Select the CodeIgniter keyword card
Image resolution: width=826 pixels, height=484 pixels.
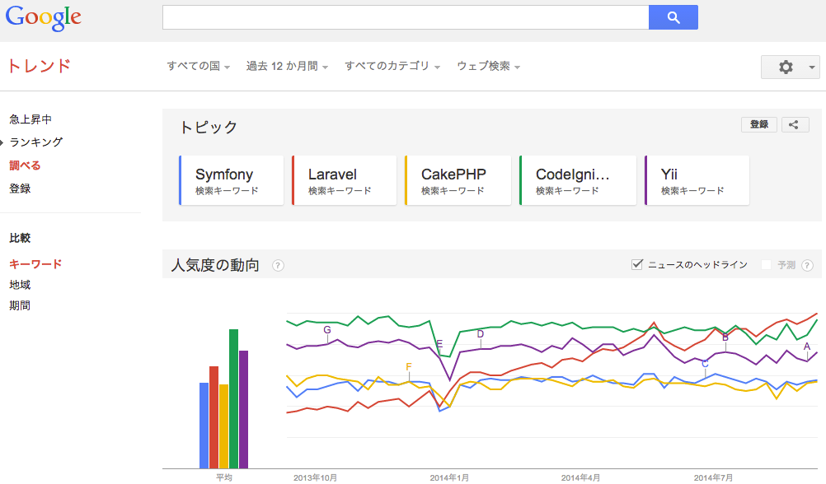(578, 180)
